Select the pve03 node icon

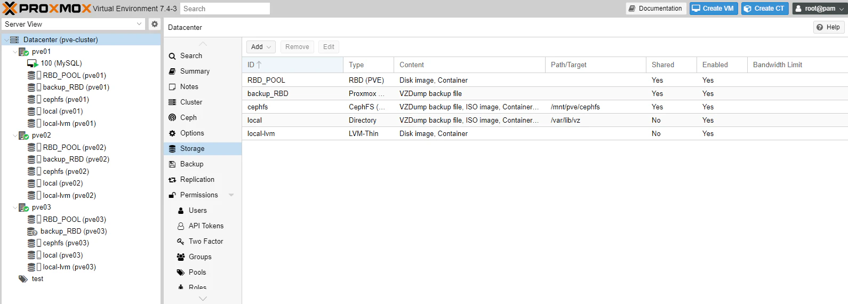click(x=24, y=207)
